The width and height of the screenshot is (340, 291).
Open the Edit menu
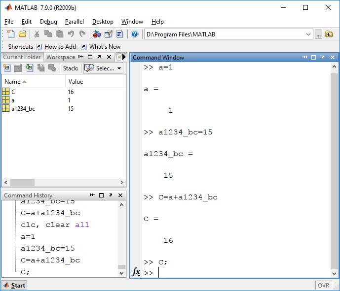click(x=27, y=22)
